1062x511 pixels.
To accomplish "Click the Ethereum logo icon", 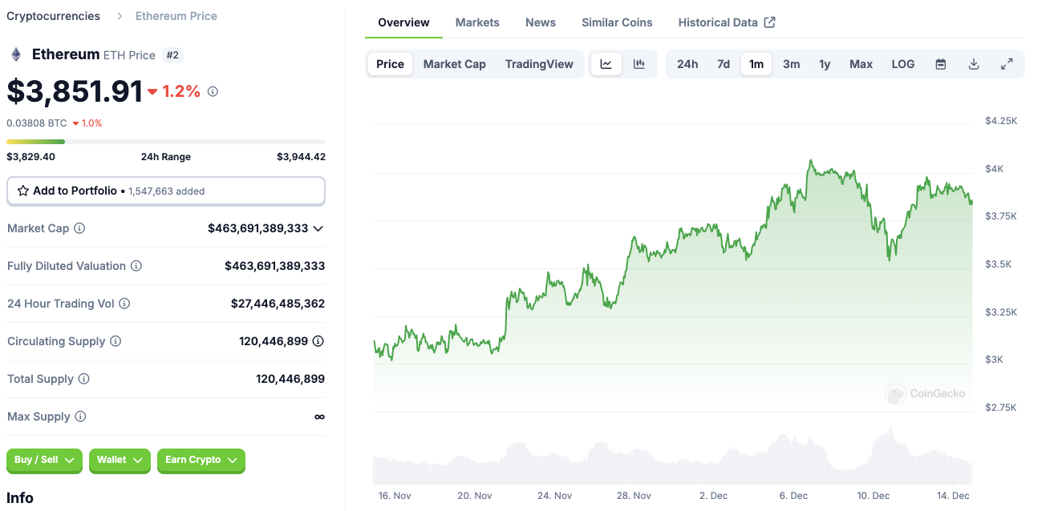I will (15, 54).
